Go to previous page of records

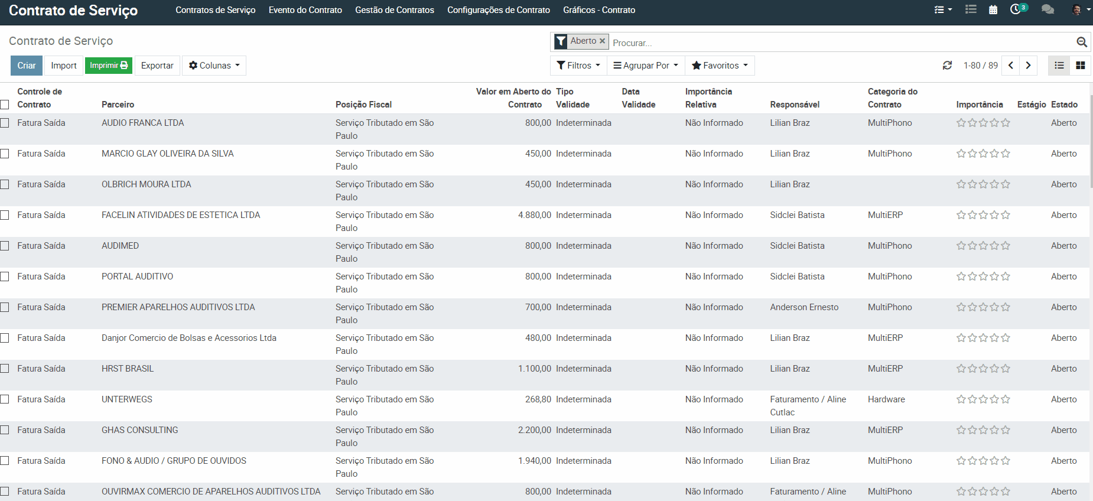click(x=1011, y=66)
